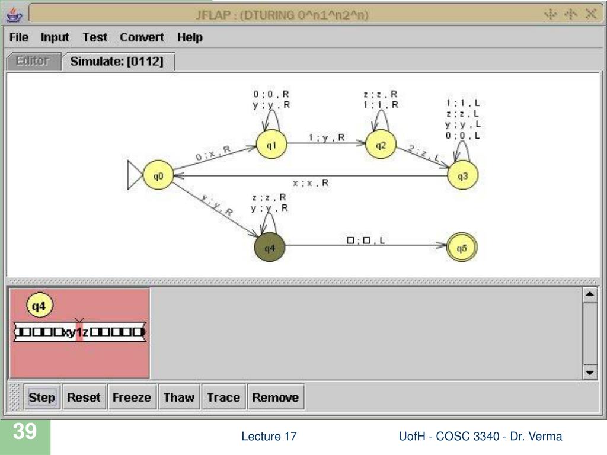607x455 pixels.
Task: Select state q2 in the diagram
Action: [x=381, y=145]
